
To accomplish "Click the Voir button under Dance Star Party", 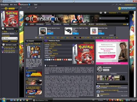I will coord(101,34).
